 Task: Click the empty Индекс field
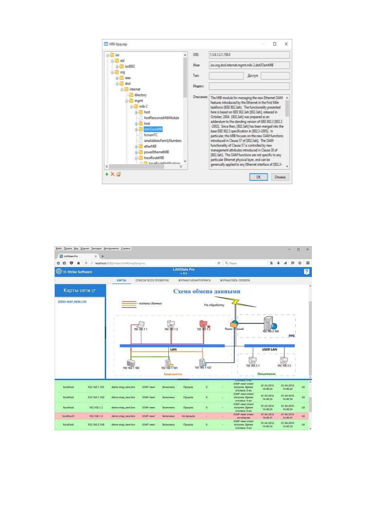pos(249,86)
